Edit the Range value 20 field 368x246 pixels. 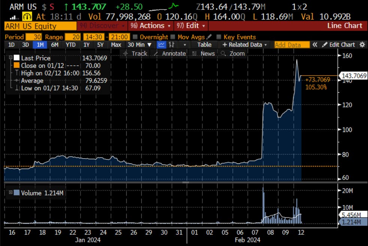(73, 37)
